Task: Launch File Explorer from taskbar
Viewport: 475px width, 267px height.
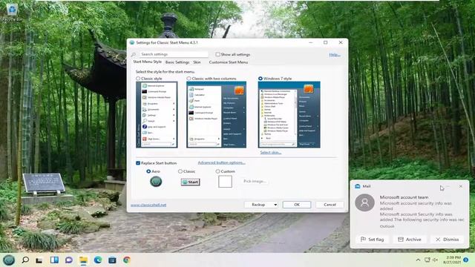Action: pos(83,260)
